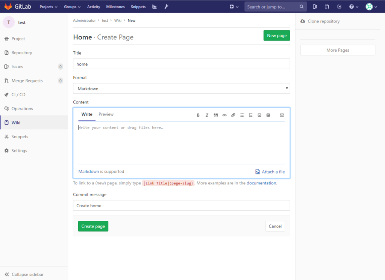Open Snippets in the top navbar
Viewport: 385px width, 280px height.
(138, 7)
